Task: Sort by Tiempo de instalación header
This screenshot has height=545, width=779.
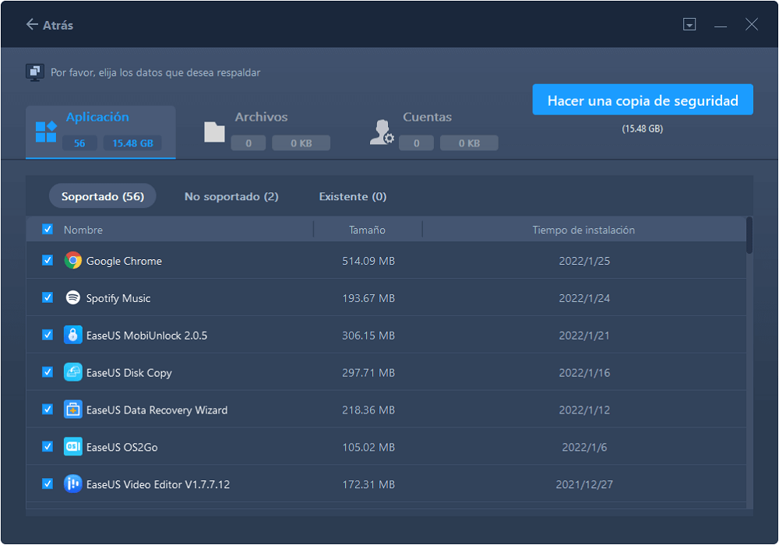Action: tap(583, 230)
